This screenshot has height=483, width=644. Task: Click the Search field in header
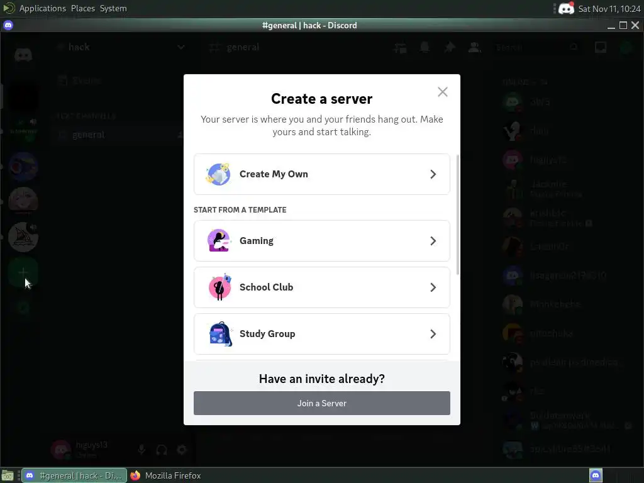(537, 47)
